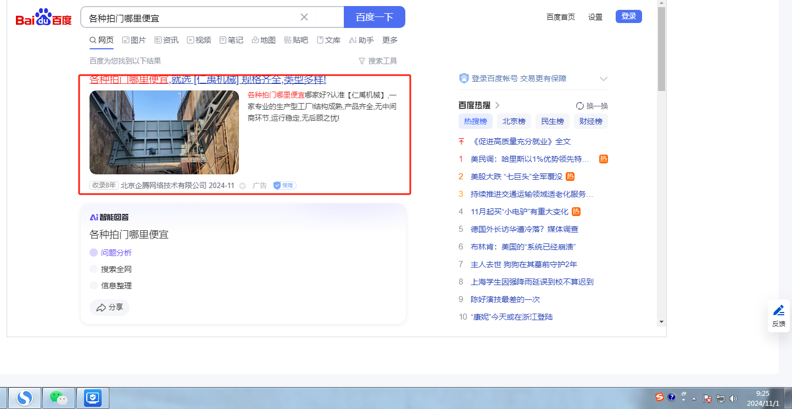This screenshot has width=792, height=409.
Task: Select the 信息整理 step
Action: [x=110, y=286]
